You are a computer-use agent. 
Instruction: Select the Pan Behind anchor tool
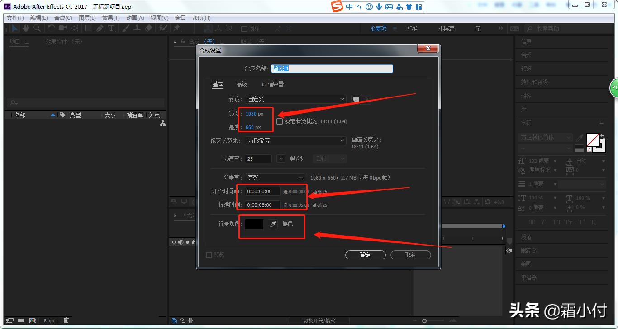[74, 28]
